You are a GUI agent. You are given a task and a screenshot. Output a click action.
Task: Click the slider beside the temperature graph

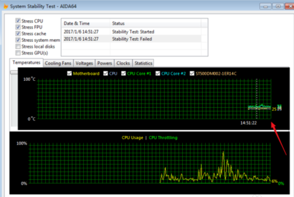tap(14, 72)
